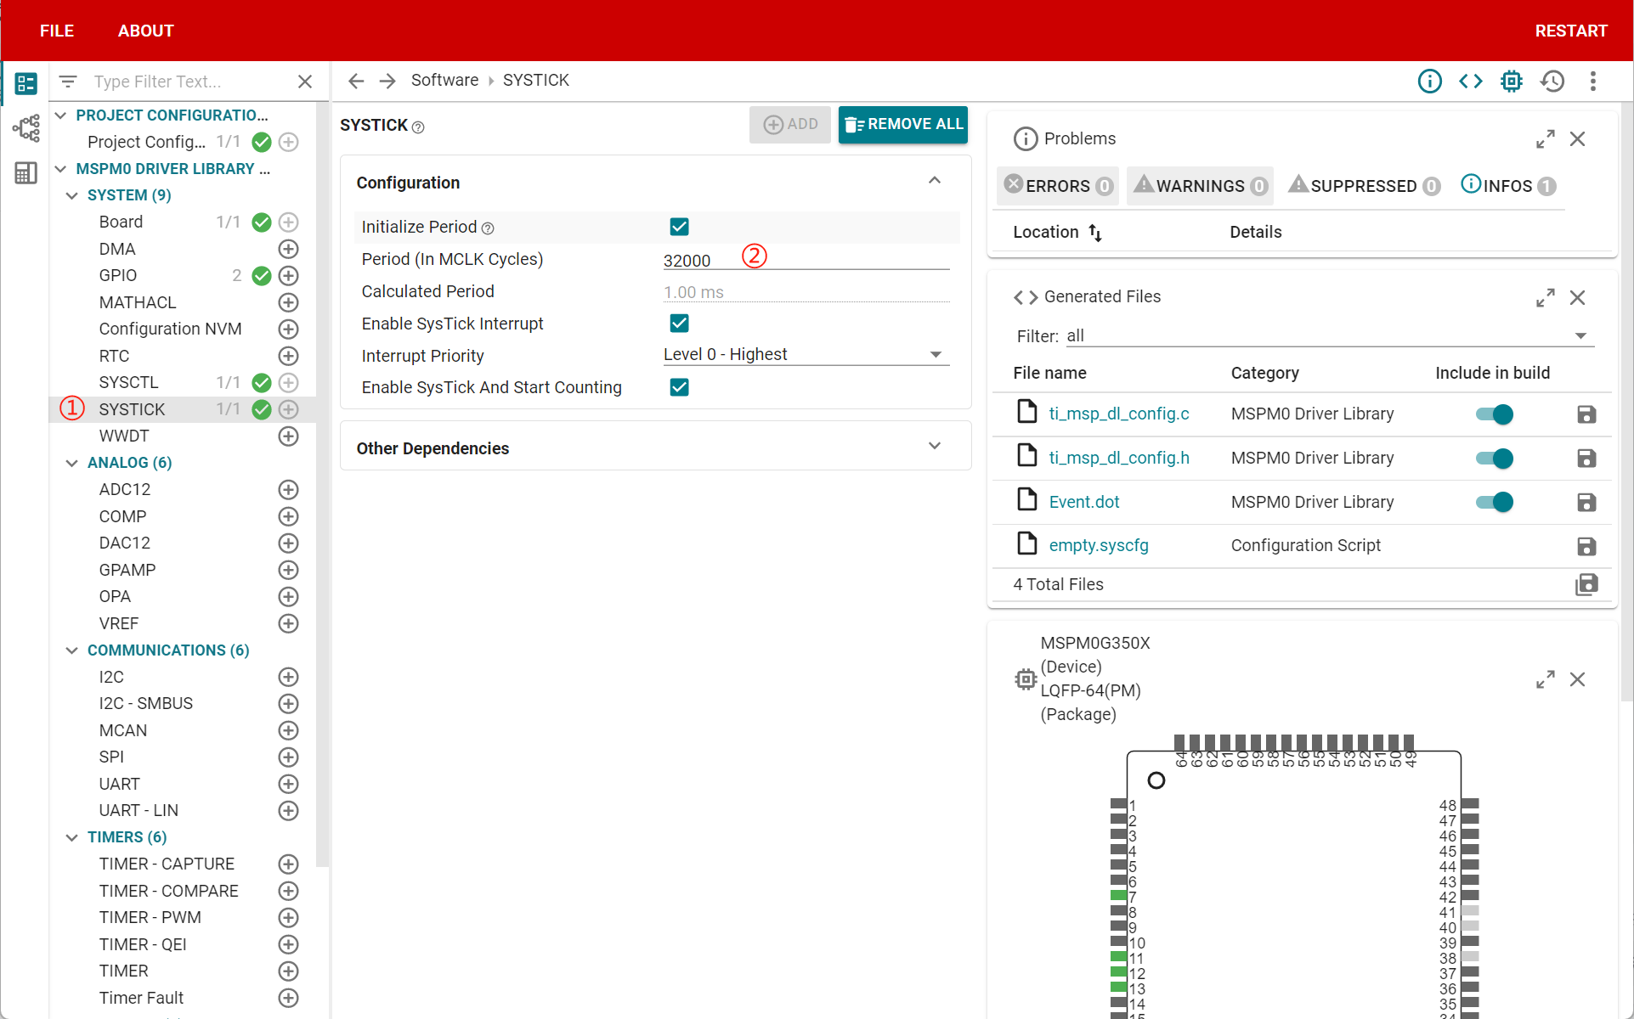1634x1019 pixels.
Task: Expand Other Dependencies section
Action: pyautogui.click(x=934, y=447)
